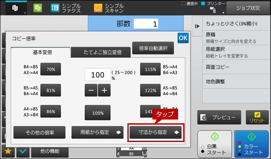The width and height of the screenshot is (271, 159).
Task: Open 地色調整 background adjustment
Action: (x=236, y=81)
